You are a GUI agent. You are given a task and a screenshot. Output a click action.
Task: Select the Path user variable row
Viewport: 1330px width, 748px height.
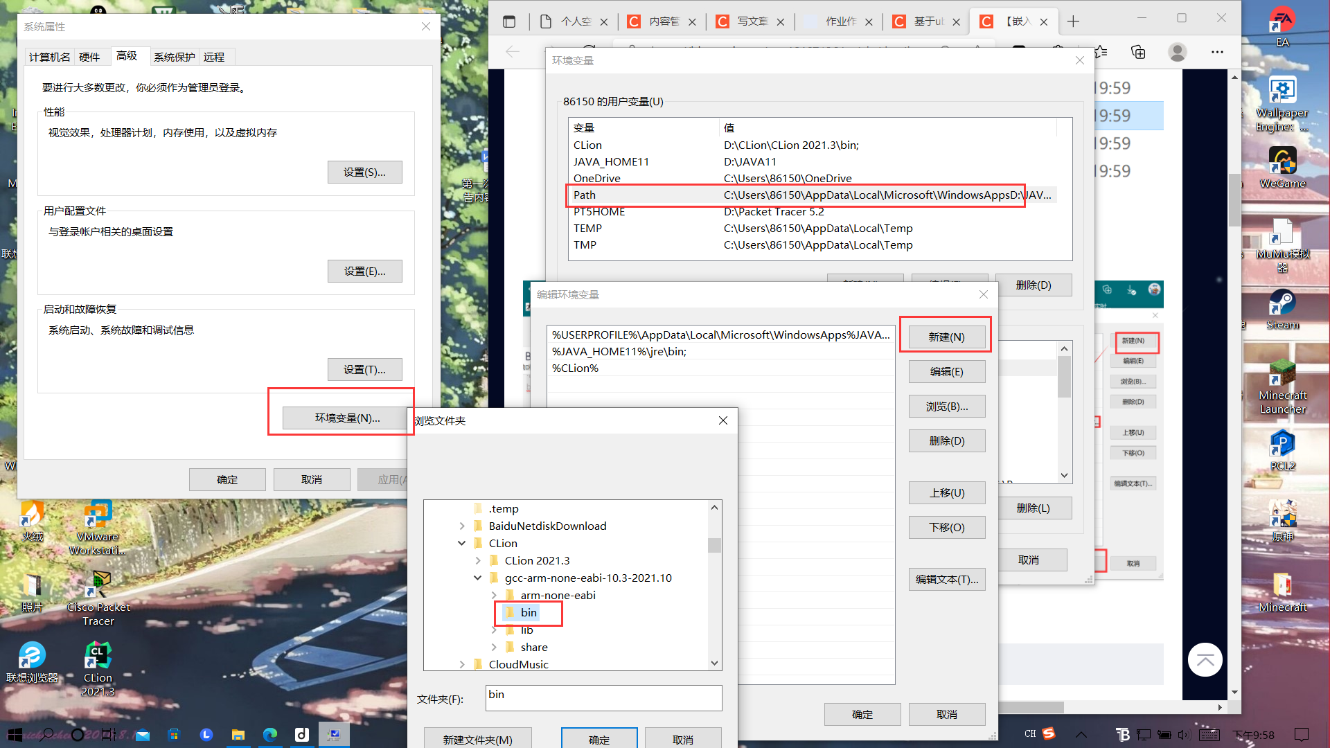(813, 195)
